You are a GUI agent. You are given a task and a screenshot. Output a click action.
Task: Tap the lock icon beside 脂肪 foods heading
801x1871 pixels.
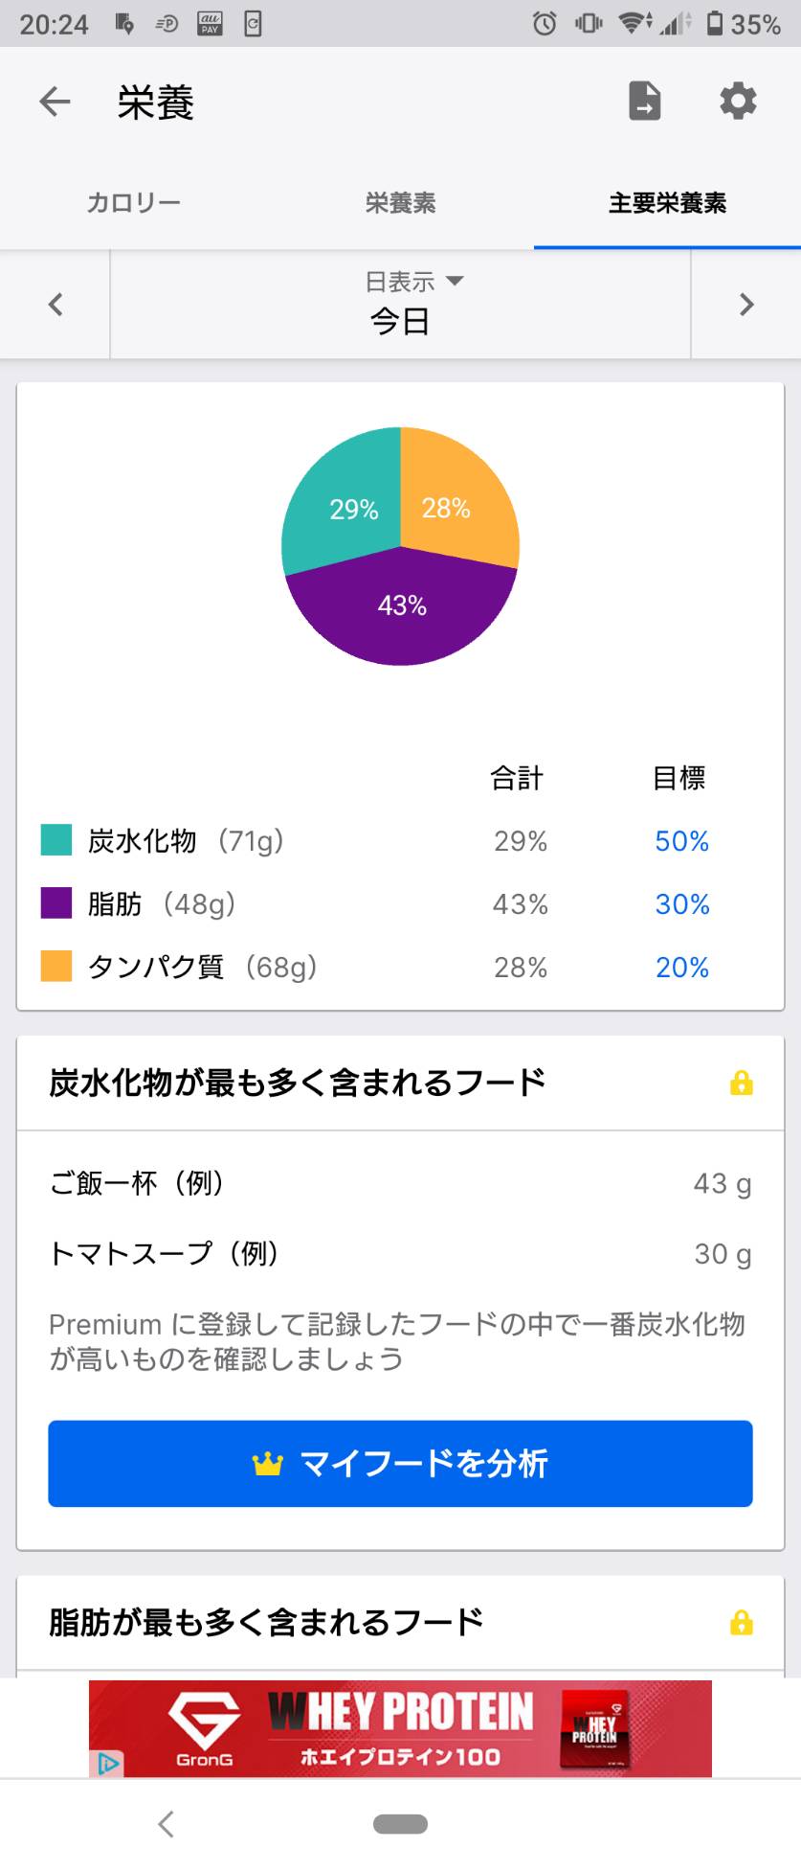tap(742, 1623)
